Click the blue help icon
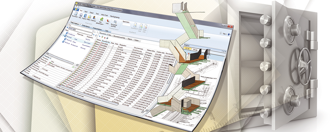The height and width of the screenshot is (132, 336). coord(228,35)
